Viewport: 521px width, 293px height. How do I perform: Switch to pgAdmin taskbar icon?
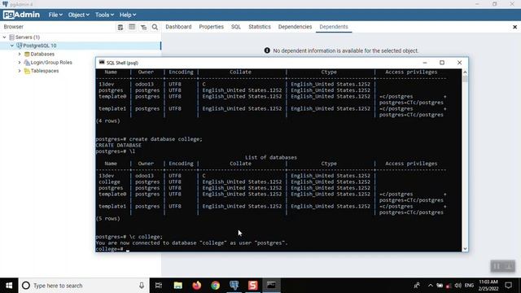tap(234, 286)
